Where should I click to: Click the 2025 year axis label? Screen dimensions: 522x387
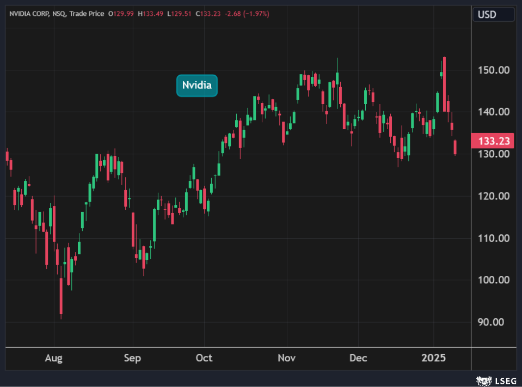[x=434, y=358]
